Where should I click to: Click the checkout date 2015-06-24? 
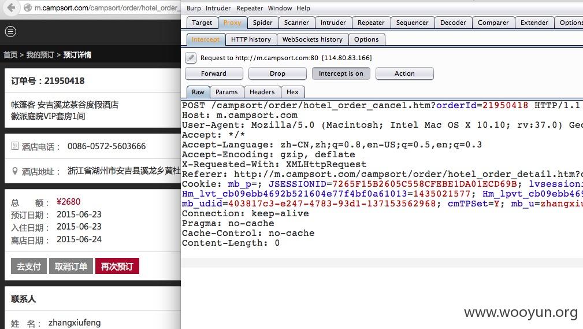pos(79,239)
